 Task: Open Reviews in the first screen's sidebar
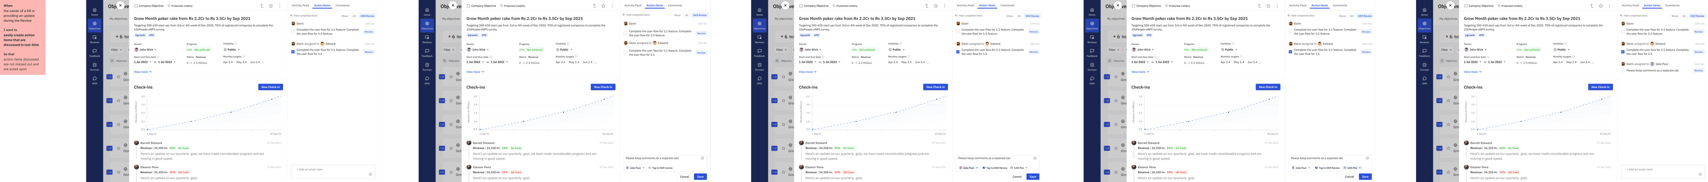coord(94,38)
